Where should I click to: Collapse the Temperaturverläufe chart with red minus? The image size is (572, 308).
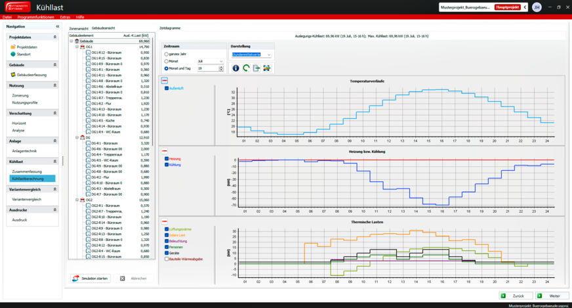tap(165, 81)
